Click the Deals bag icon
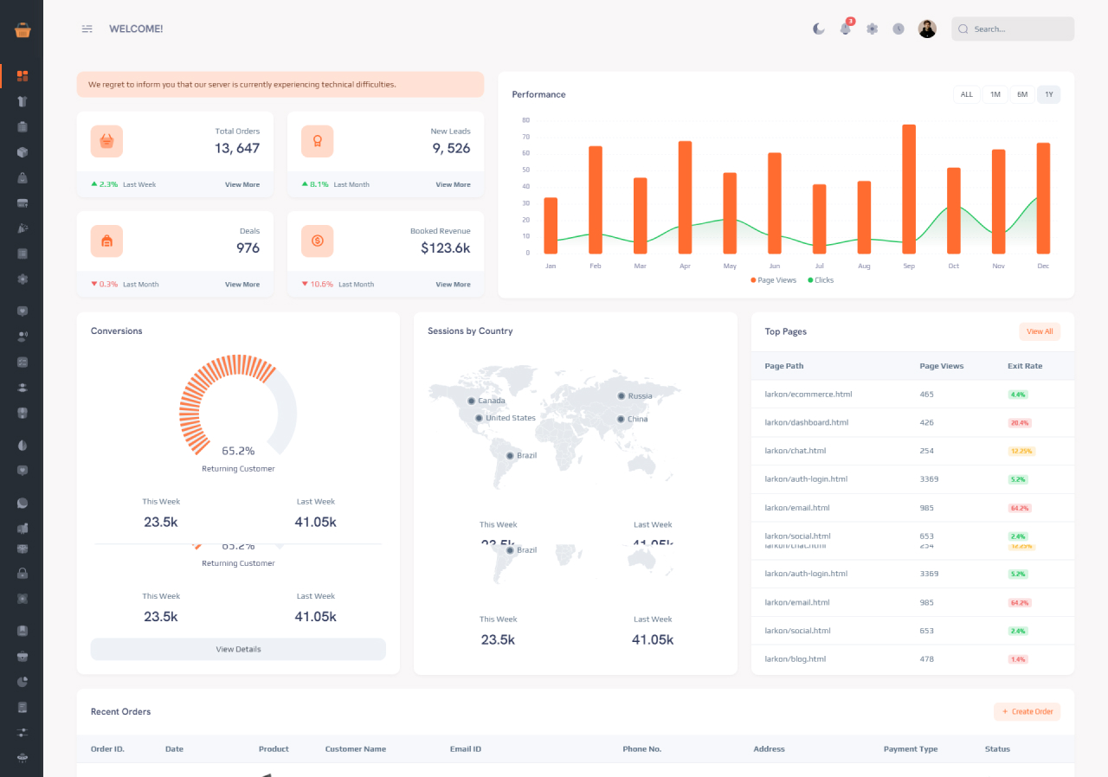Viewport: 1108px width, 777px height. coord(106,241)
